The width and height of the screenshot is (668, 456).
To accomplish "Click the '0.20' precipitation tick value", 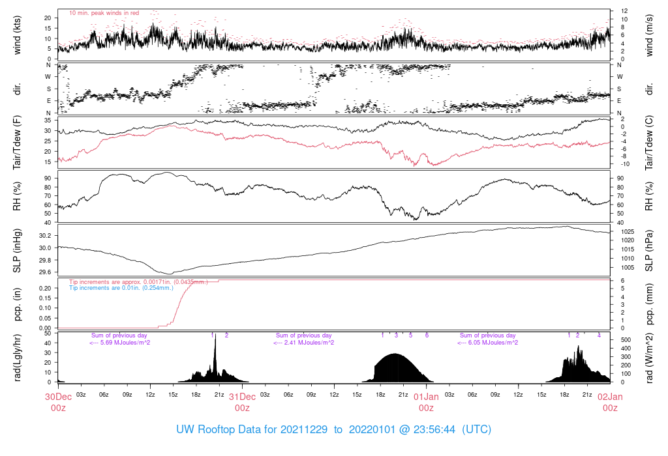I will pyautogui.click(x=45, y=288).
